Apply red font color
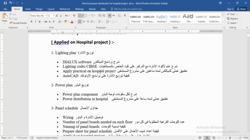This screenshot has height=140, width=250. [72, 22]
